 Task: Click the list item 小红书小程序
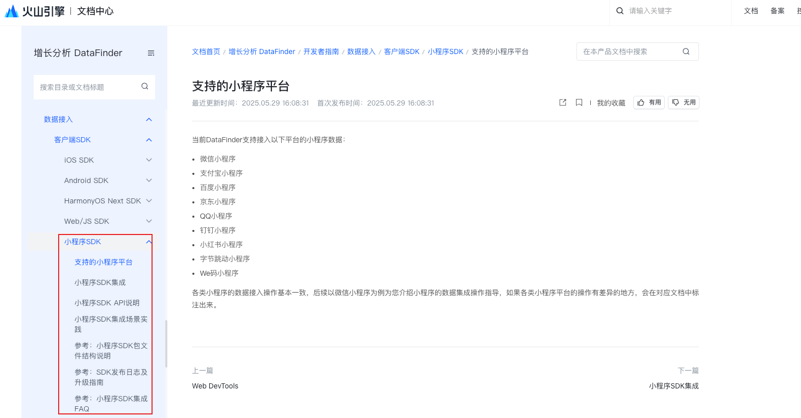click(221, 245)
